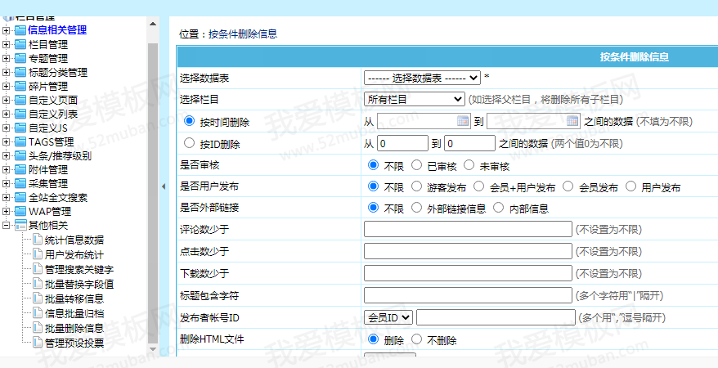Open 统计信息数据 link
The image size is (718, 368).
tap(74, 240)
